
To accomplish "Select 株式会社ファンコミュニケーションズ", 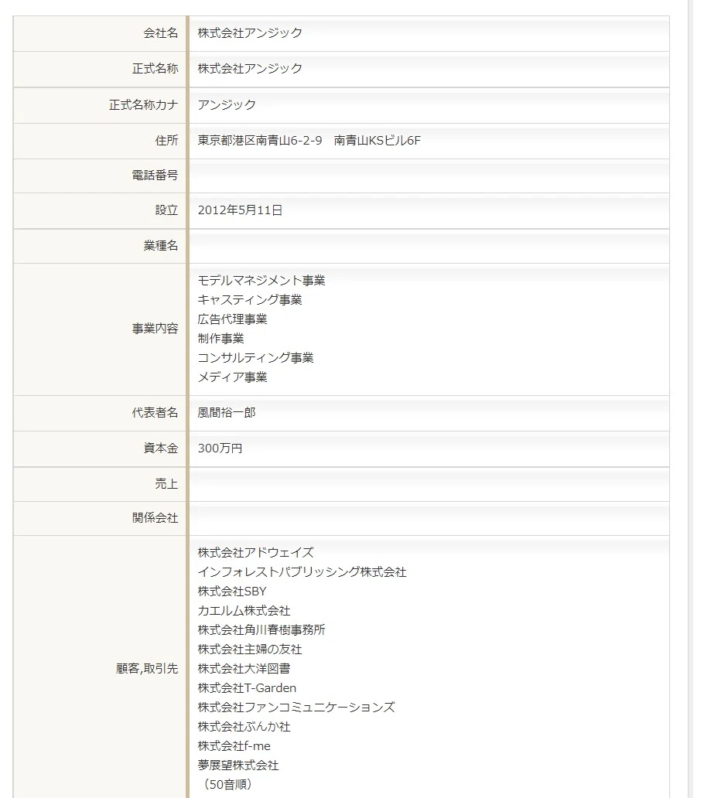I will pos(296,708).
